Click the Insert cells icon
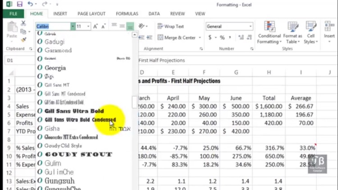 tap(329, 26)
